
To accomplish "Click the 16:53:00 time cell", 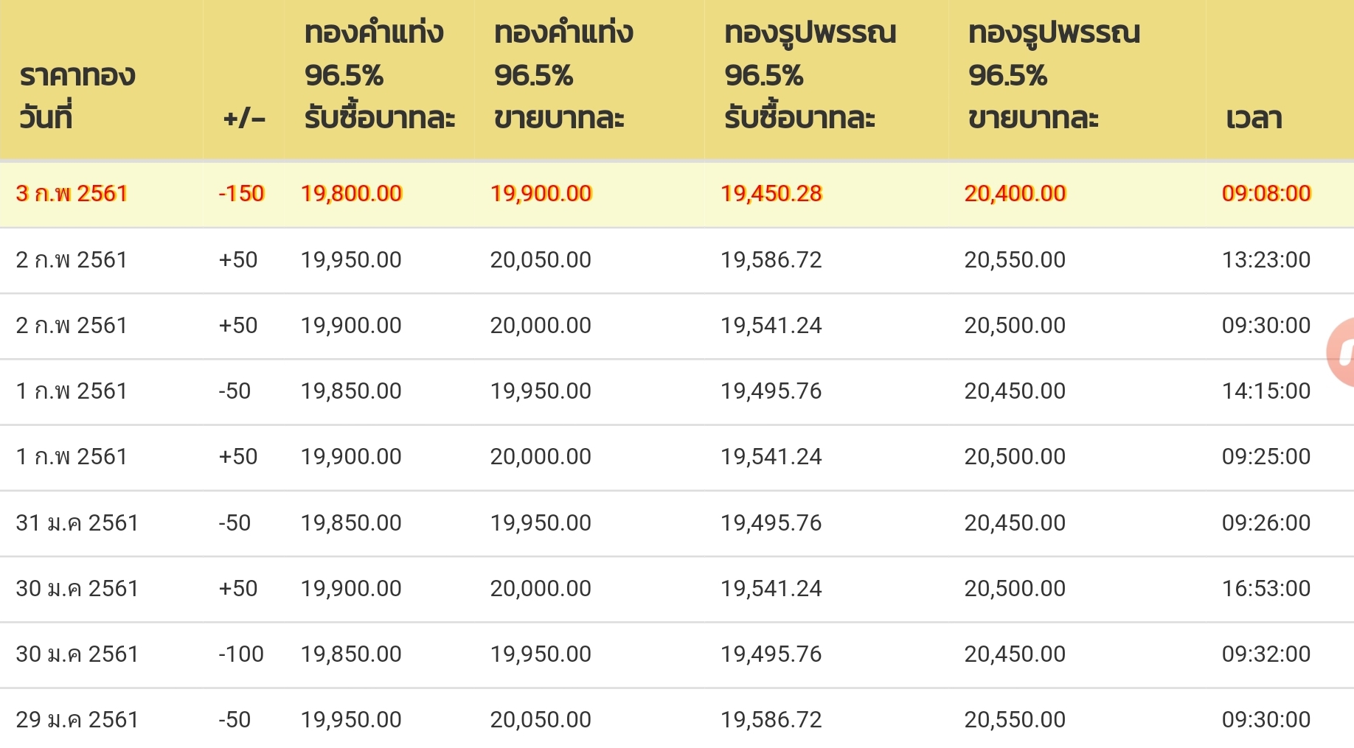I will pos(1266,588).
